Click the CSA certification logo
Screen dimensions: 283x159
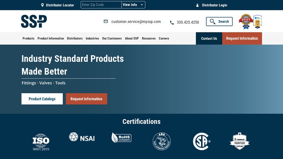202,141
